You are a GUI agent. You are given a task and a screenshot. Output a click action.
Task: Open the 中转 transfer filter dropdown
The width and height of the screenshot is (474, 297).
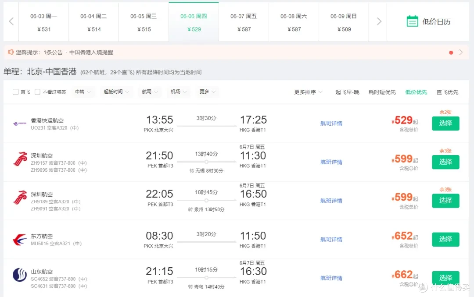pos(83,92)
